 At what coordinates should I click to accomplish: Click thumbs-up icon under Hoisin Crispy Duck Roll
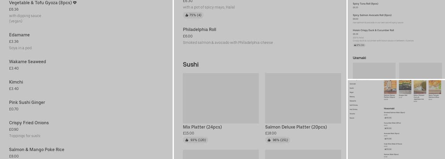click(355, 45)
